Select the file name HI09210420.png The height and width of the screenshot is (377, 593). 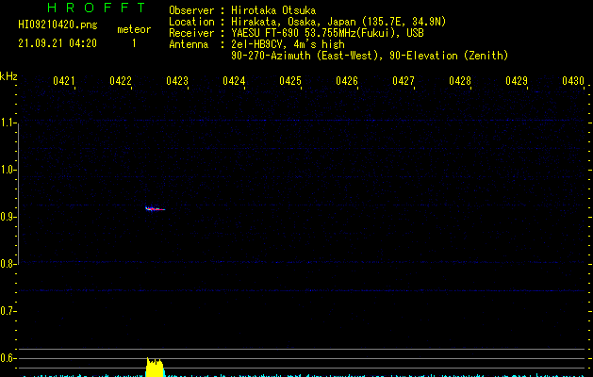pos(58,25)
